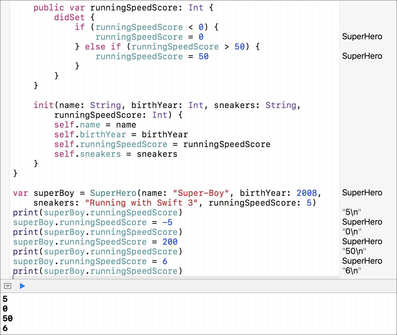Click the "5\n" result in sidebar
The image size is (397, 335).
[351, 212]
